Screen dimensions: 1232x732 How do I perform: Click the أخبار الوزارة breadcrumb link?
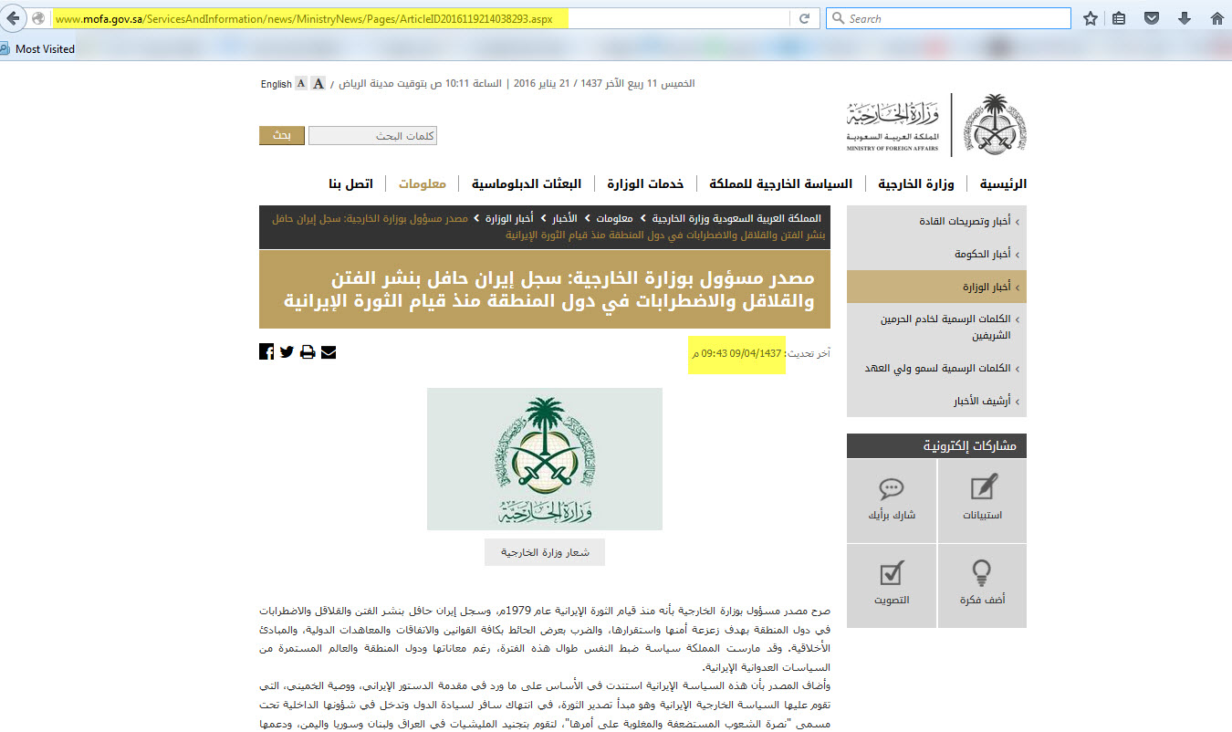[x=510, y=219]
